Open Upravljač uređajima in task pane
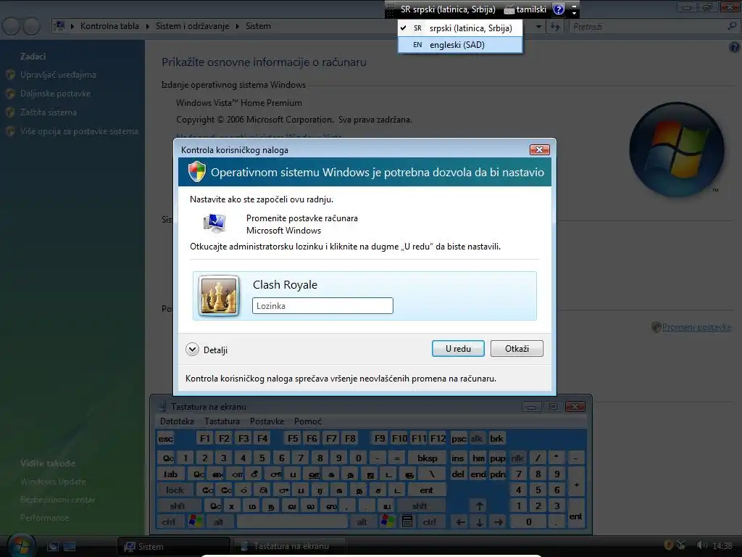 58,75
